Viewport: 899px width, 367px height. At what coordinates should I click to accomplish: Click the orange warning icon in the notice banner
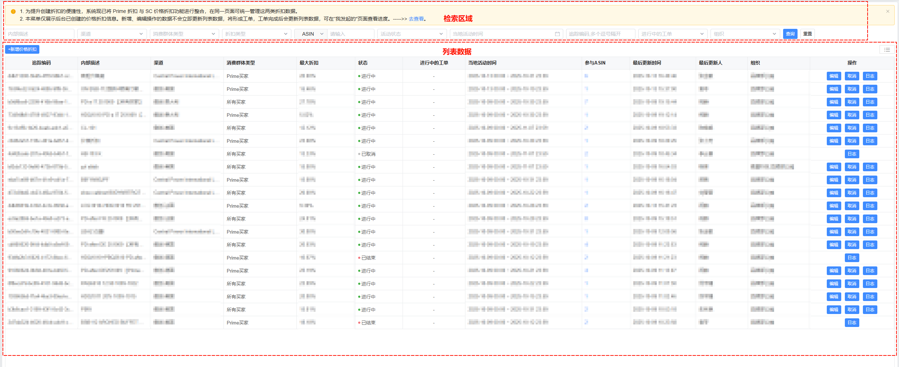click(x=13, y=12)
